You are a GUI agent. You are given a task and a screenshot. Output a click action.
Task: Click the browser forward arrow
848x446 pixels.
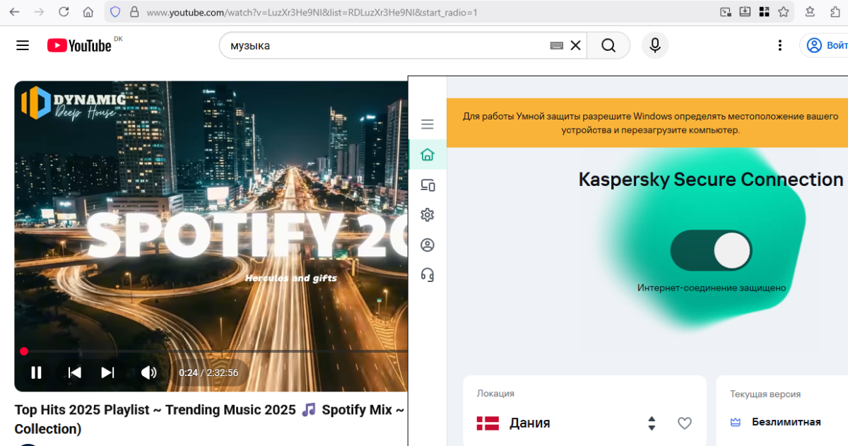click(39, 12)
